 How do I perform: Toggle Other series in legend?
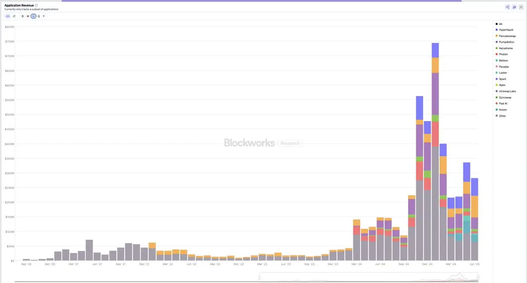(x=501, y=116)
